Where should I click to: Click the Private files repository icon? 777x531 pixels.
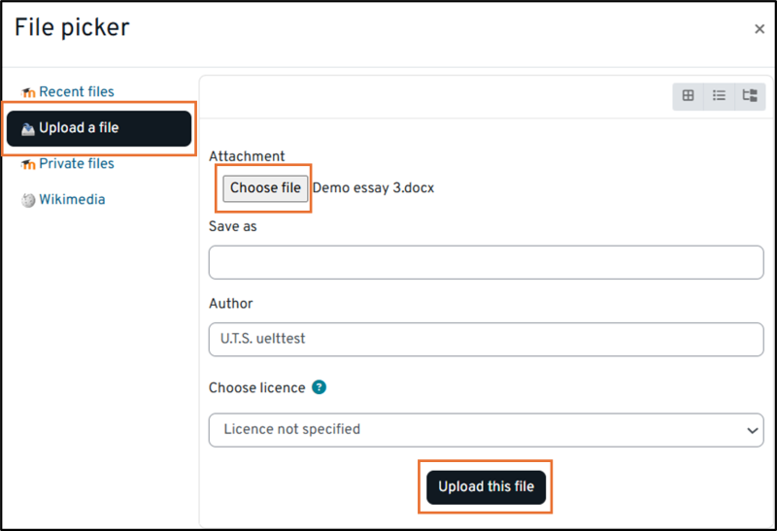(x=28, y=164)
